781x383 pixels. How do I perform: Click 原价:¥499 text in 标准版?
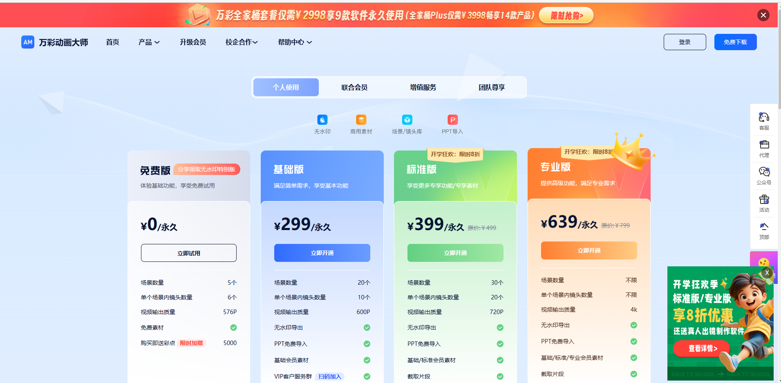point(482,228)
